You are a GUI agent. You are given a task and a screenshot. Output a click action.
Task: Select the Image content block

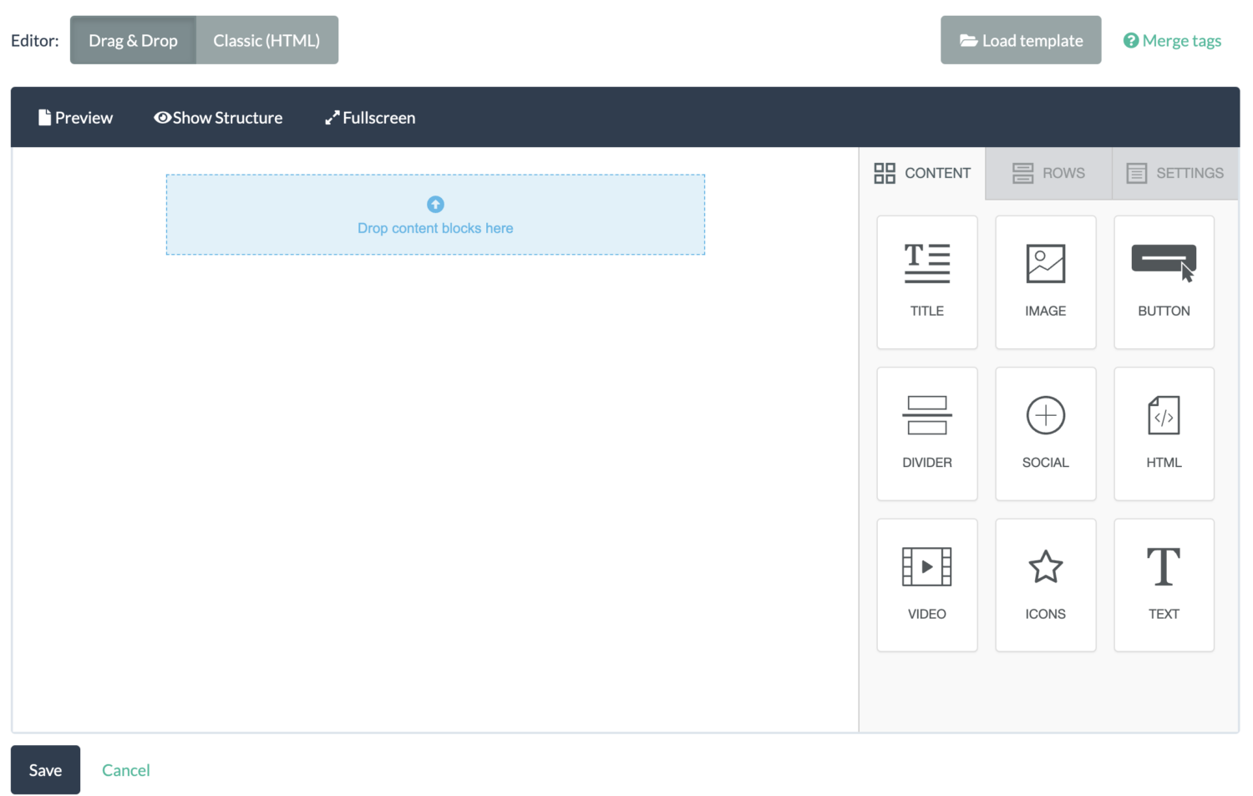(x=1045, y=282)
